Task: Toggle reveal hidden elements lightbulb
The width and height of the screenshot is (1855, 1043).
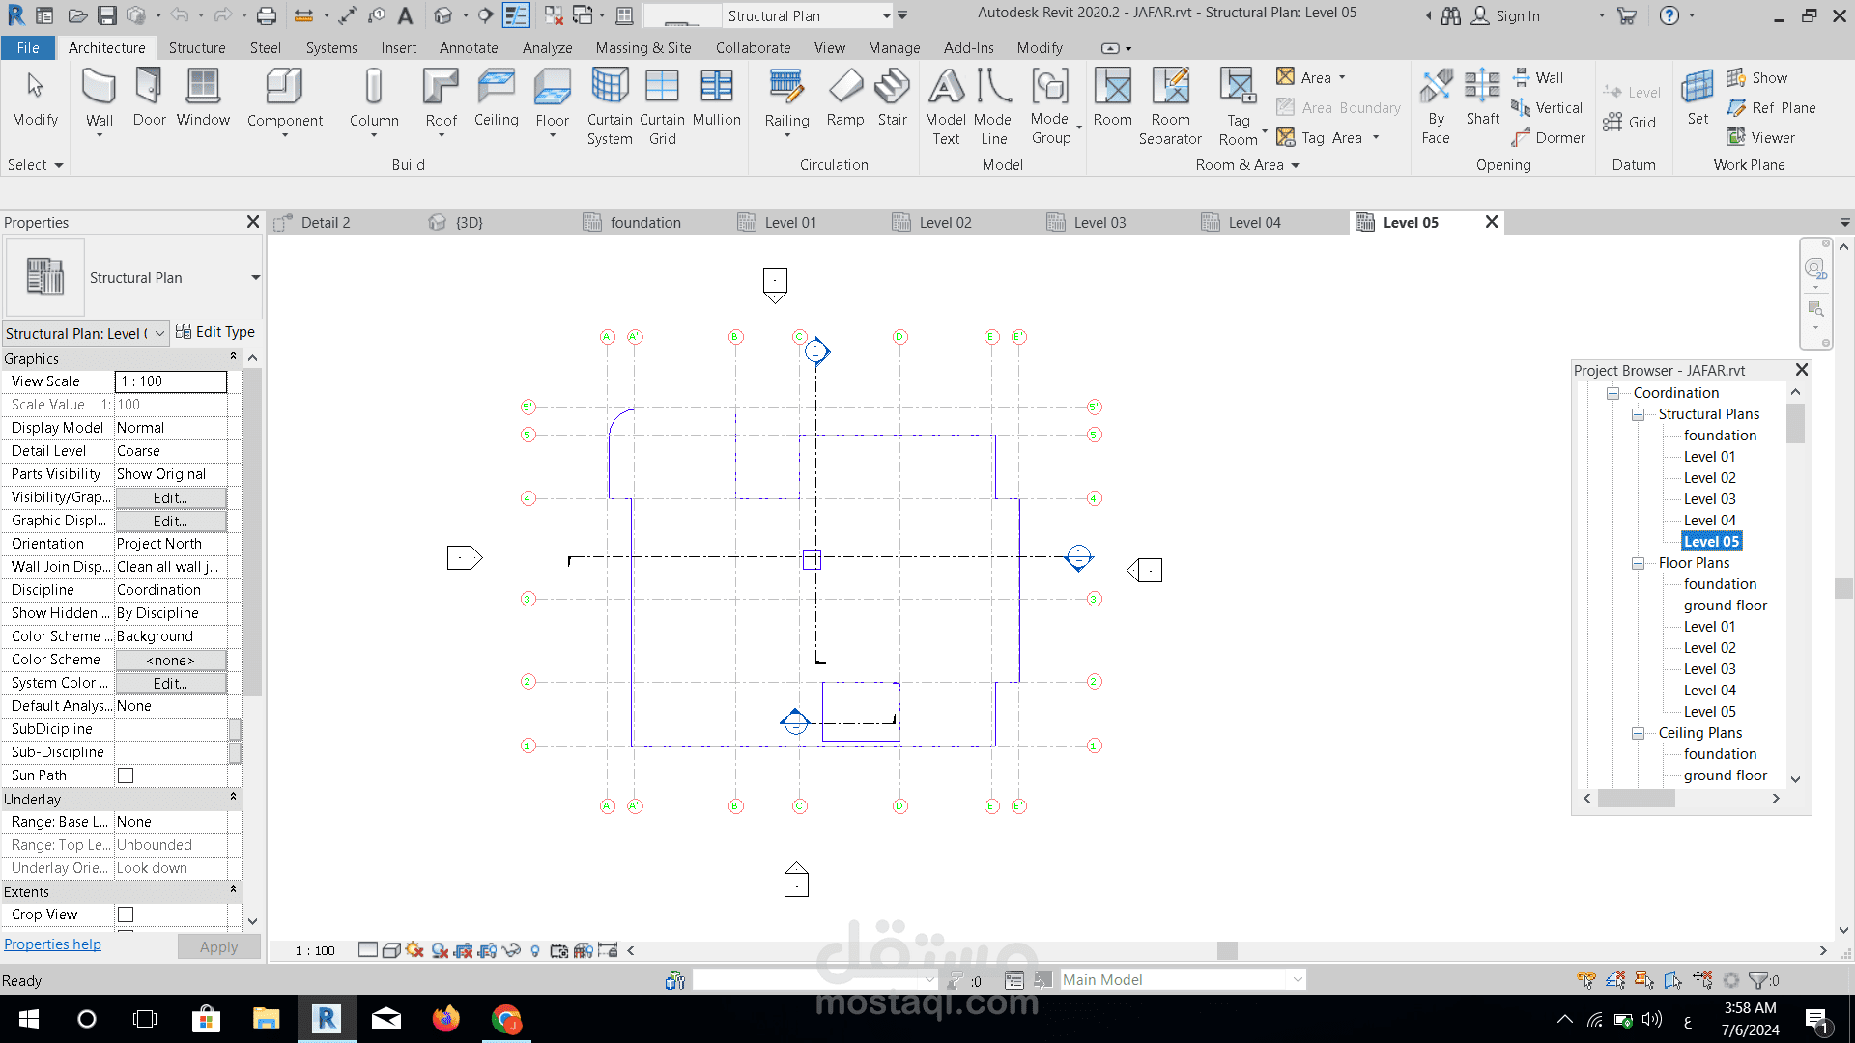Action: [535, 950]
